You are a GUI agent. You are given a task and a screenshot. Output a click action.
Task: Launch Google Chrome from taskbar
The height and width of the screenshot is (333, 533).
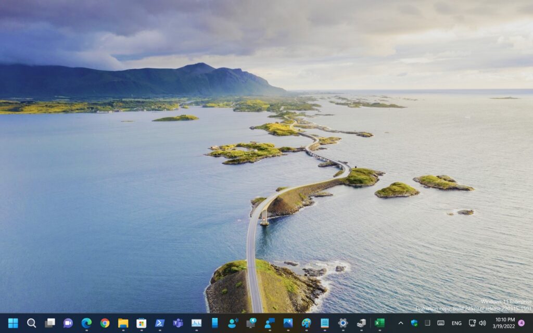105,323
